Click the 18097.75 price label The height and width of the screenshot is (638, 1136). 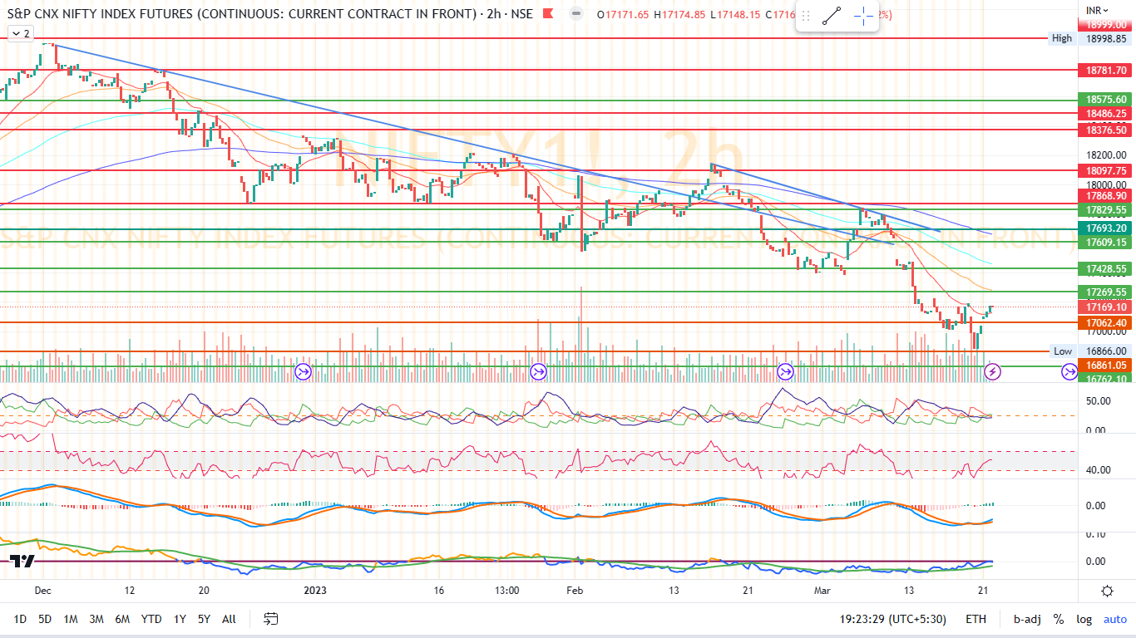[x=1105, y=170]
